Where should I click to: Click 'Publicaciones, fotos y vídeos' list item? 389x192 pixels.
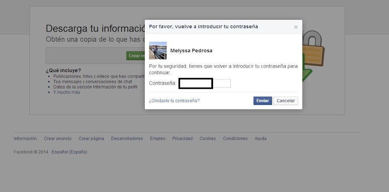point(99,76)
